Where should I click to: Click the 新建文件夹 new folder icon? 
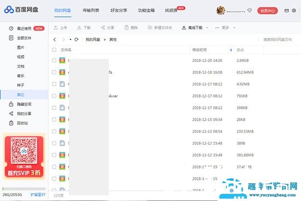point(150,27)
